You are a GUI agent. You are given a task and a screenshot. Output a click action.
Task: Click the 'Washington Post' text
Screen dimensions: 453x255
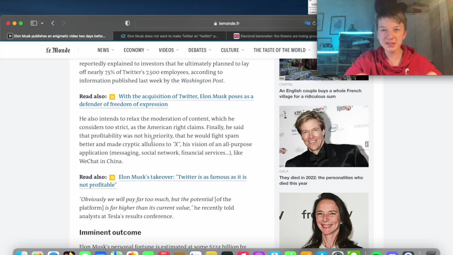coord(202,80)
